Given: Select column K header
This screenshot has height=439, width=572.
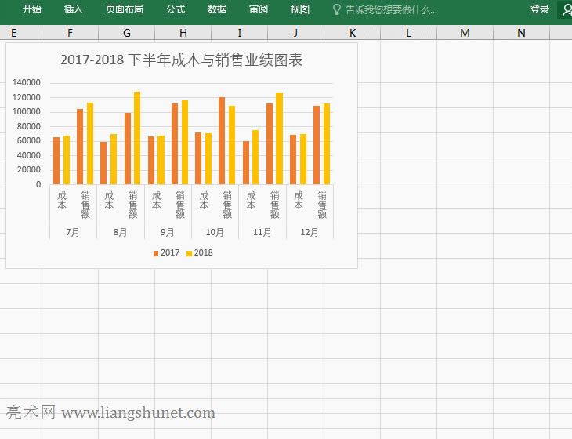Looking at the screenshot, I should (353, 32).
